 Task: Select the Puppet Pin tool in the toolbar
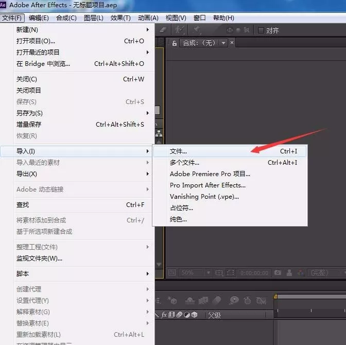coord(196,30)
